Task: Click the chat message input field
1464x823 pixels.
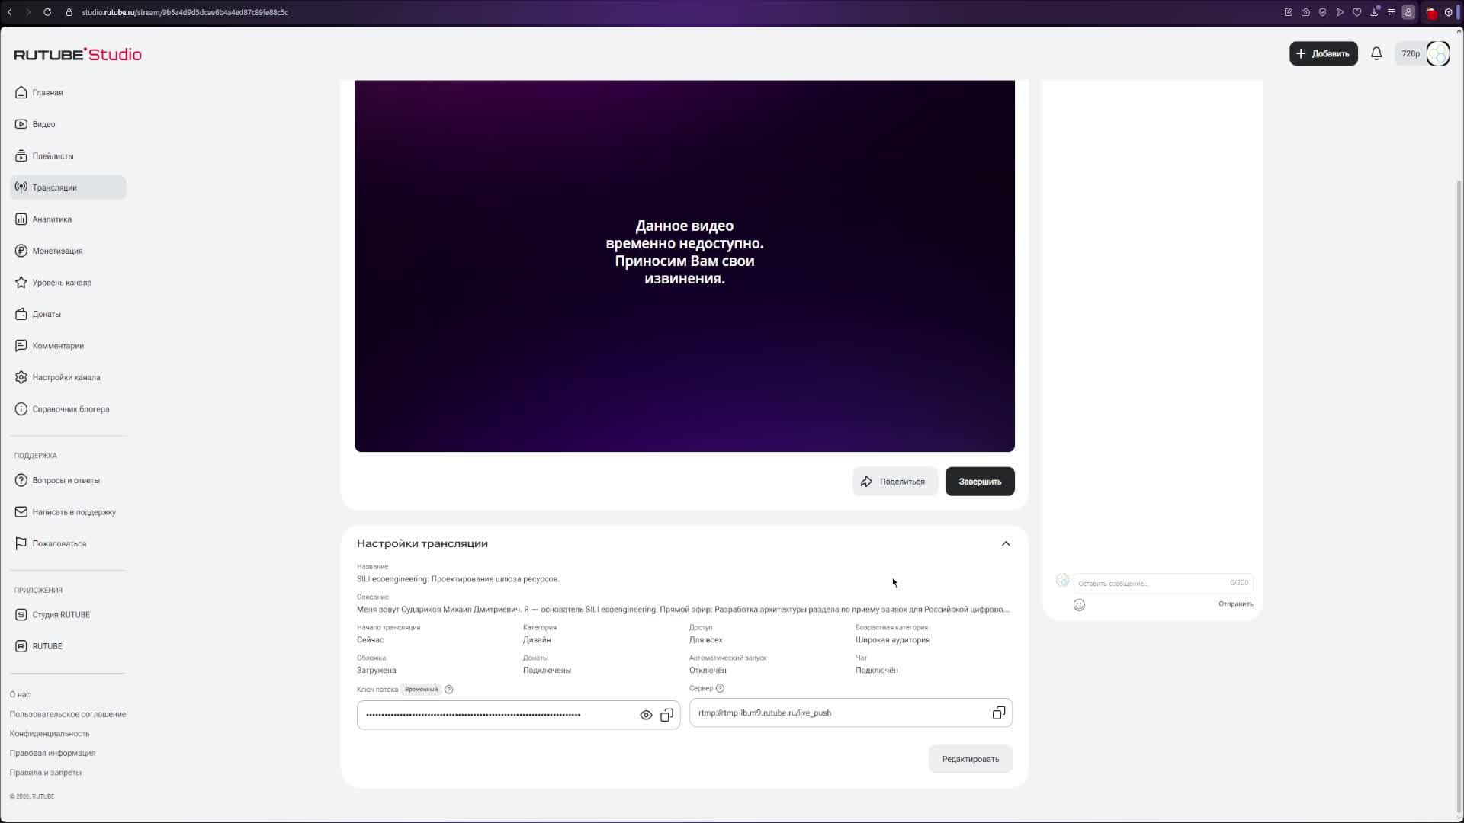Action: pyautogui.click(x=1148, y=583)
